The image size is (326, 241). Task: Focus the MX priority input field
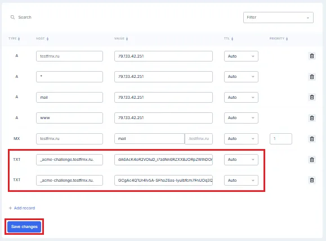click(x=281, y=139)
